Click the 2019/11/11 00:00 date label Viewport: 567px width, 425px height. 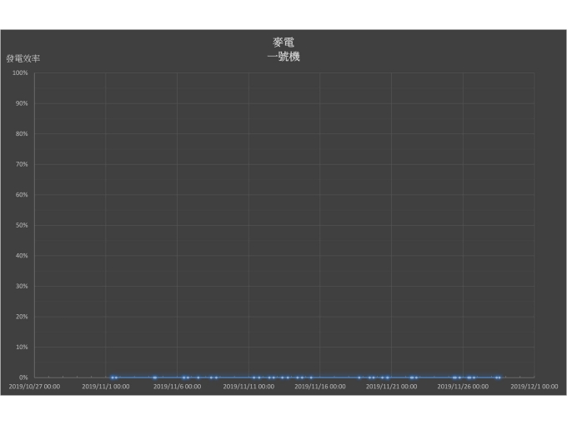point(248,387)
